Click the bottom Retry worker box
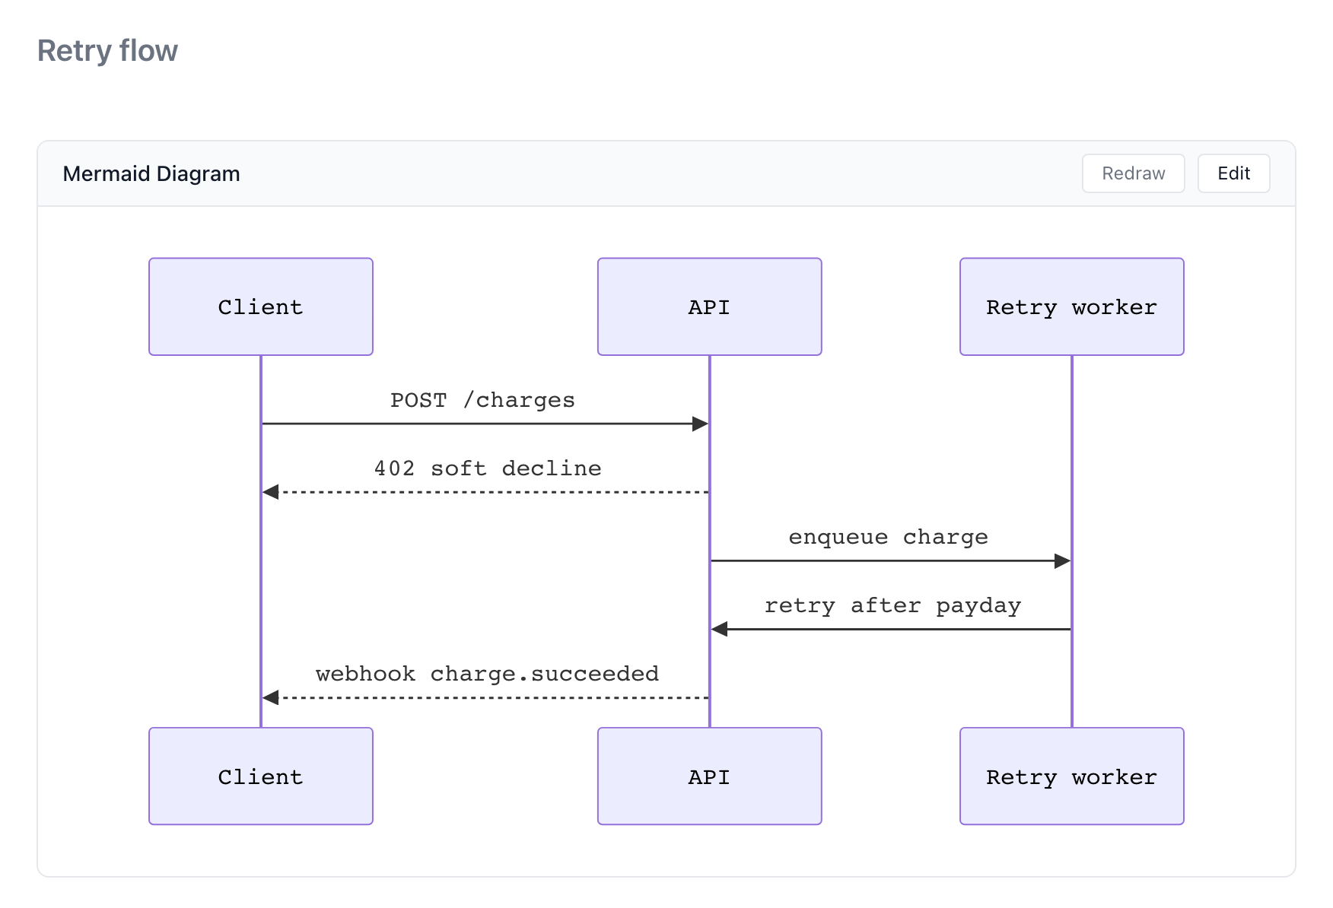1333x908 pixels. point(1071,776)
